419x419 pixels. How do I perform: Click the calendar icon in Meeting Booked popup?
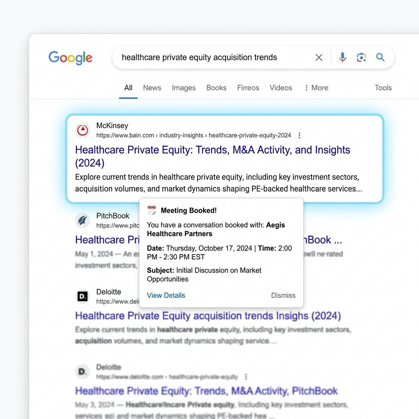tap(151, 210)
